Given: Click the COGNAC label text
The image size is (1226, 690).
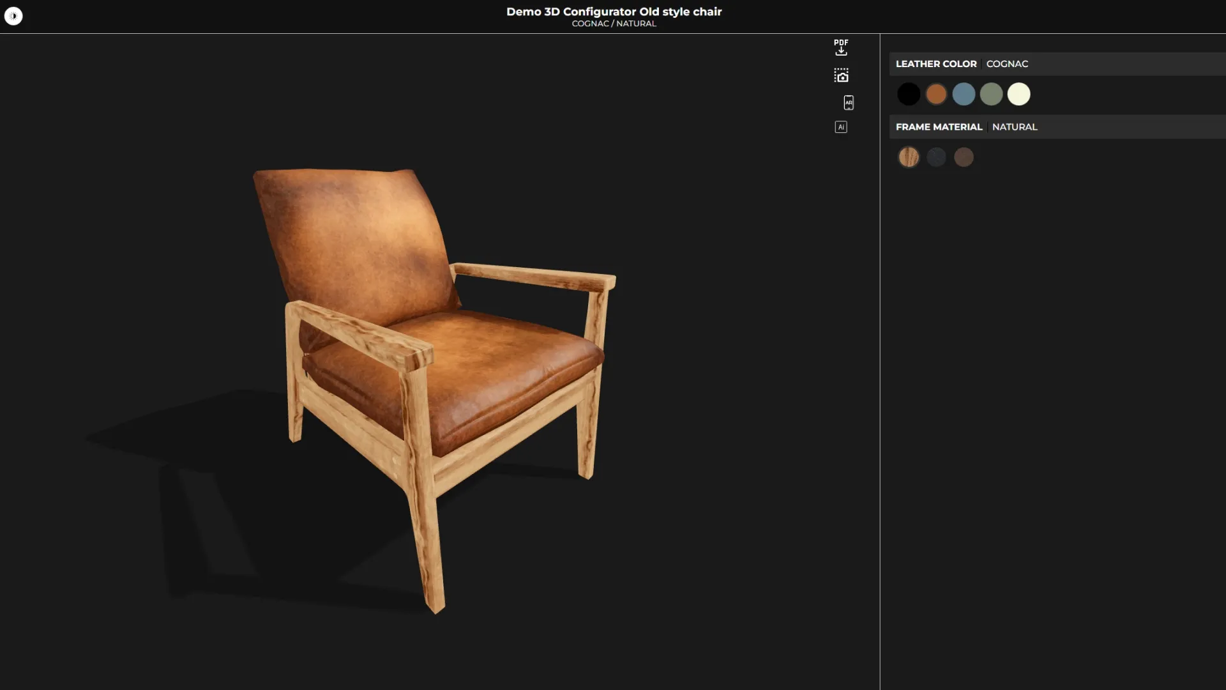Looking at the screenshot, I should (1006, 63).
